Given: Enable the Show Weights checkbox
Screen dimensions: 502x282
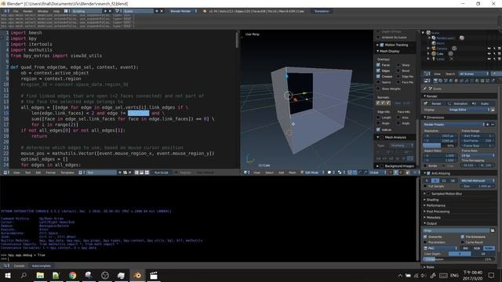Looking at the screenshot, I should pos(378,89).
